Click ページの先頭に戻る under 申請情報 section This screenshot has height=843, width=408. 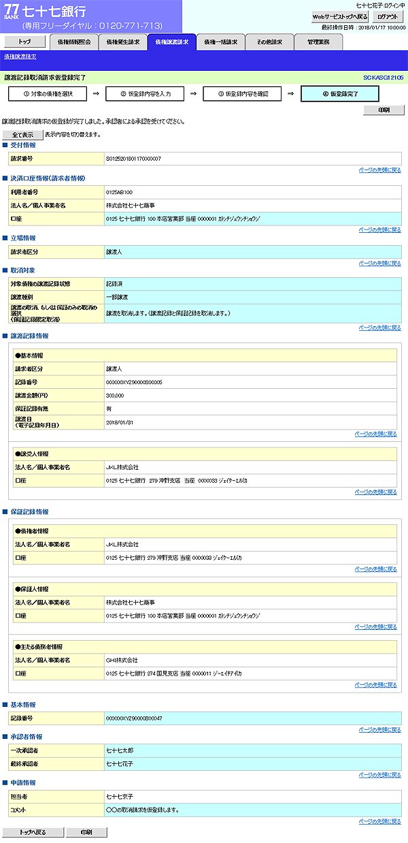tap(379, 821)
